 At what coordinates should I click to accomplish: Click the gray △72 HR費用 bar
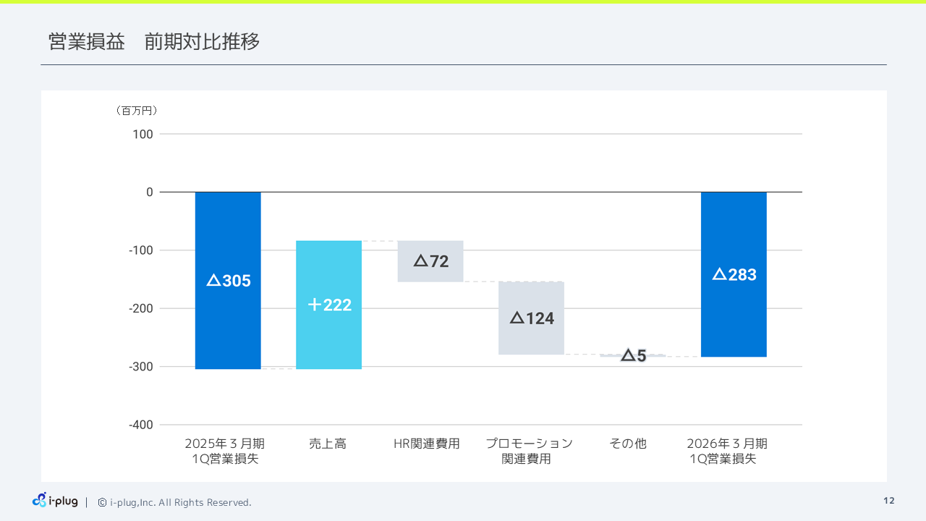[430, 261]
